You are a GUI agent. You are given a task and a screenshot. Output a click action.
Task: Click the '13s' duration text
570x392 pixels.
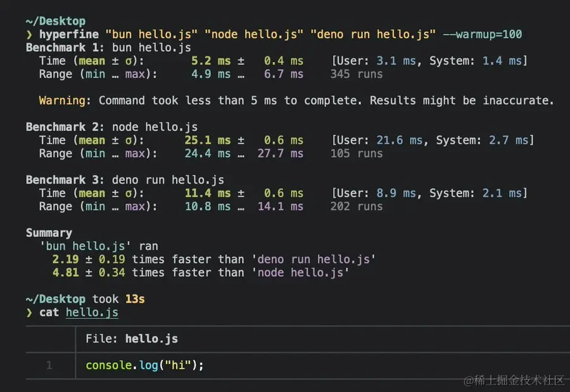click(x=135, y=299)
